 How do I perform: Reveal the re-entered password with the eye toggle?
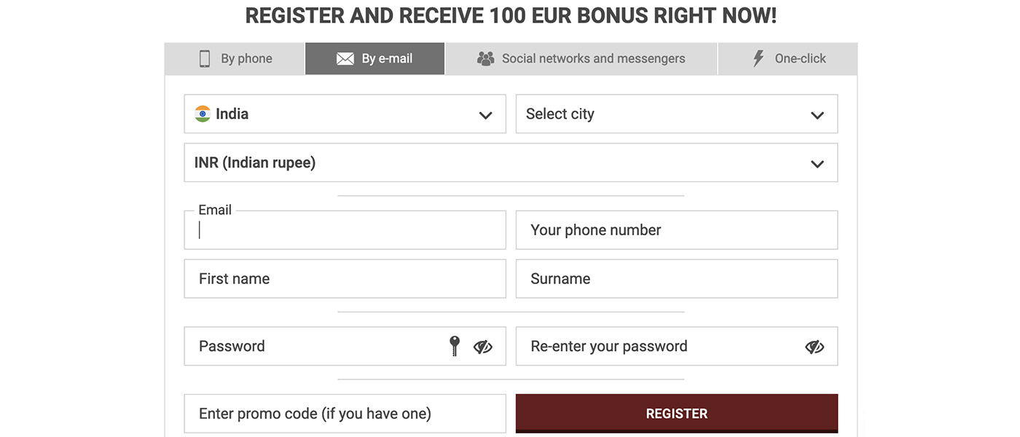point(813,347)
